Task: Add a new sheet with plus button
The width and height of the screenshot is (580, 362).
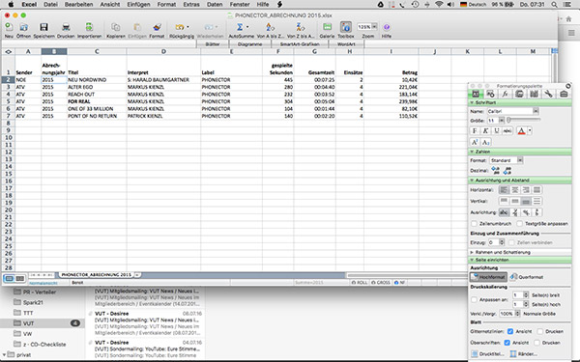Action: click(137, 275)
